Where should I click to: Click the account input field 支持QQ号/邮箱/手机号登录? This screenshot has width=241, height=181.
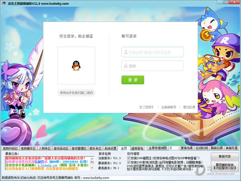152,52
